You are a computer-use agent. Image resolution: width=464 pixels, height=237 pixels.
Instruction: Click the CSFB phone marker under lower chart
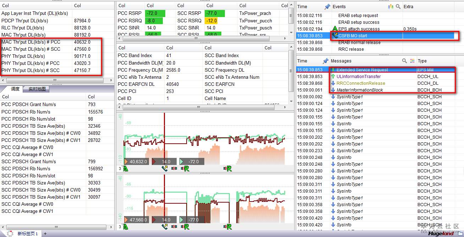coord(165,227)
